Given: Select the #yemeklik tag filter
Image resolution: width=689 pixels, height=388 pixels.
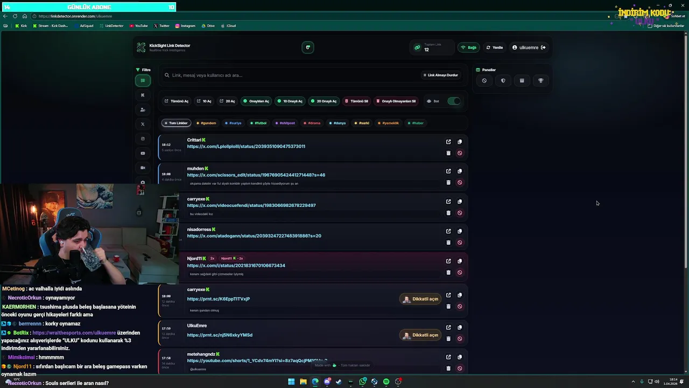Looking at the screenshot, I should point(389,123).
